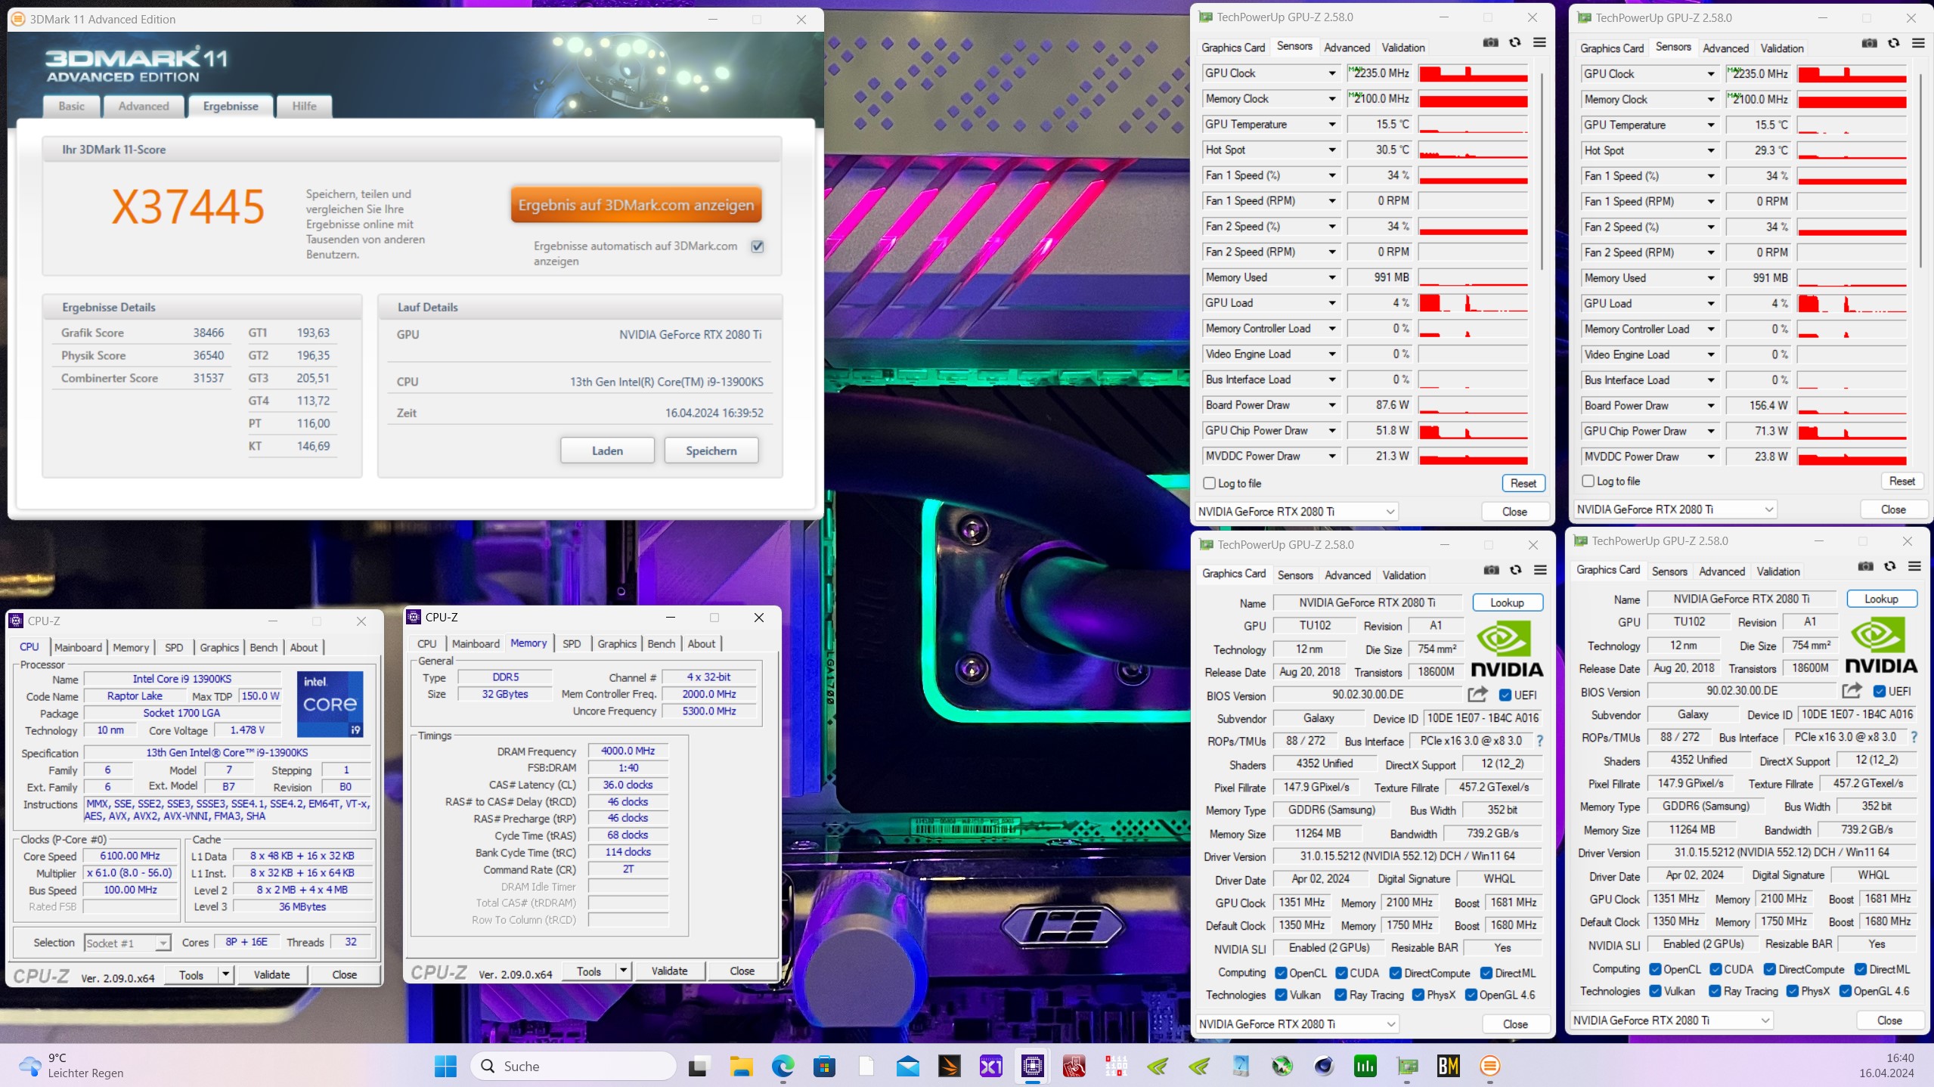Switch to the Advanced tab in the left GPU-Z Sensors window
The width and height of the screenshot is (1934, 1087).
tap(1347, 47)
